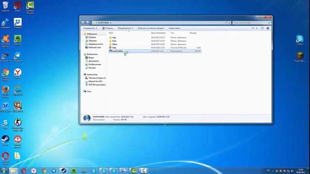This screenshot has height=174, width=310.
Task: Open Локальный диск (C:) in navigation pane
Action: click(x=97, y=78)
